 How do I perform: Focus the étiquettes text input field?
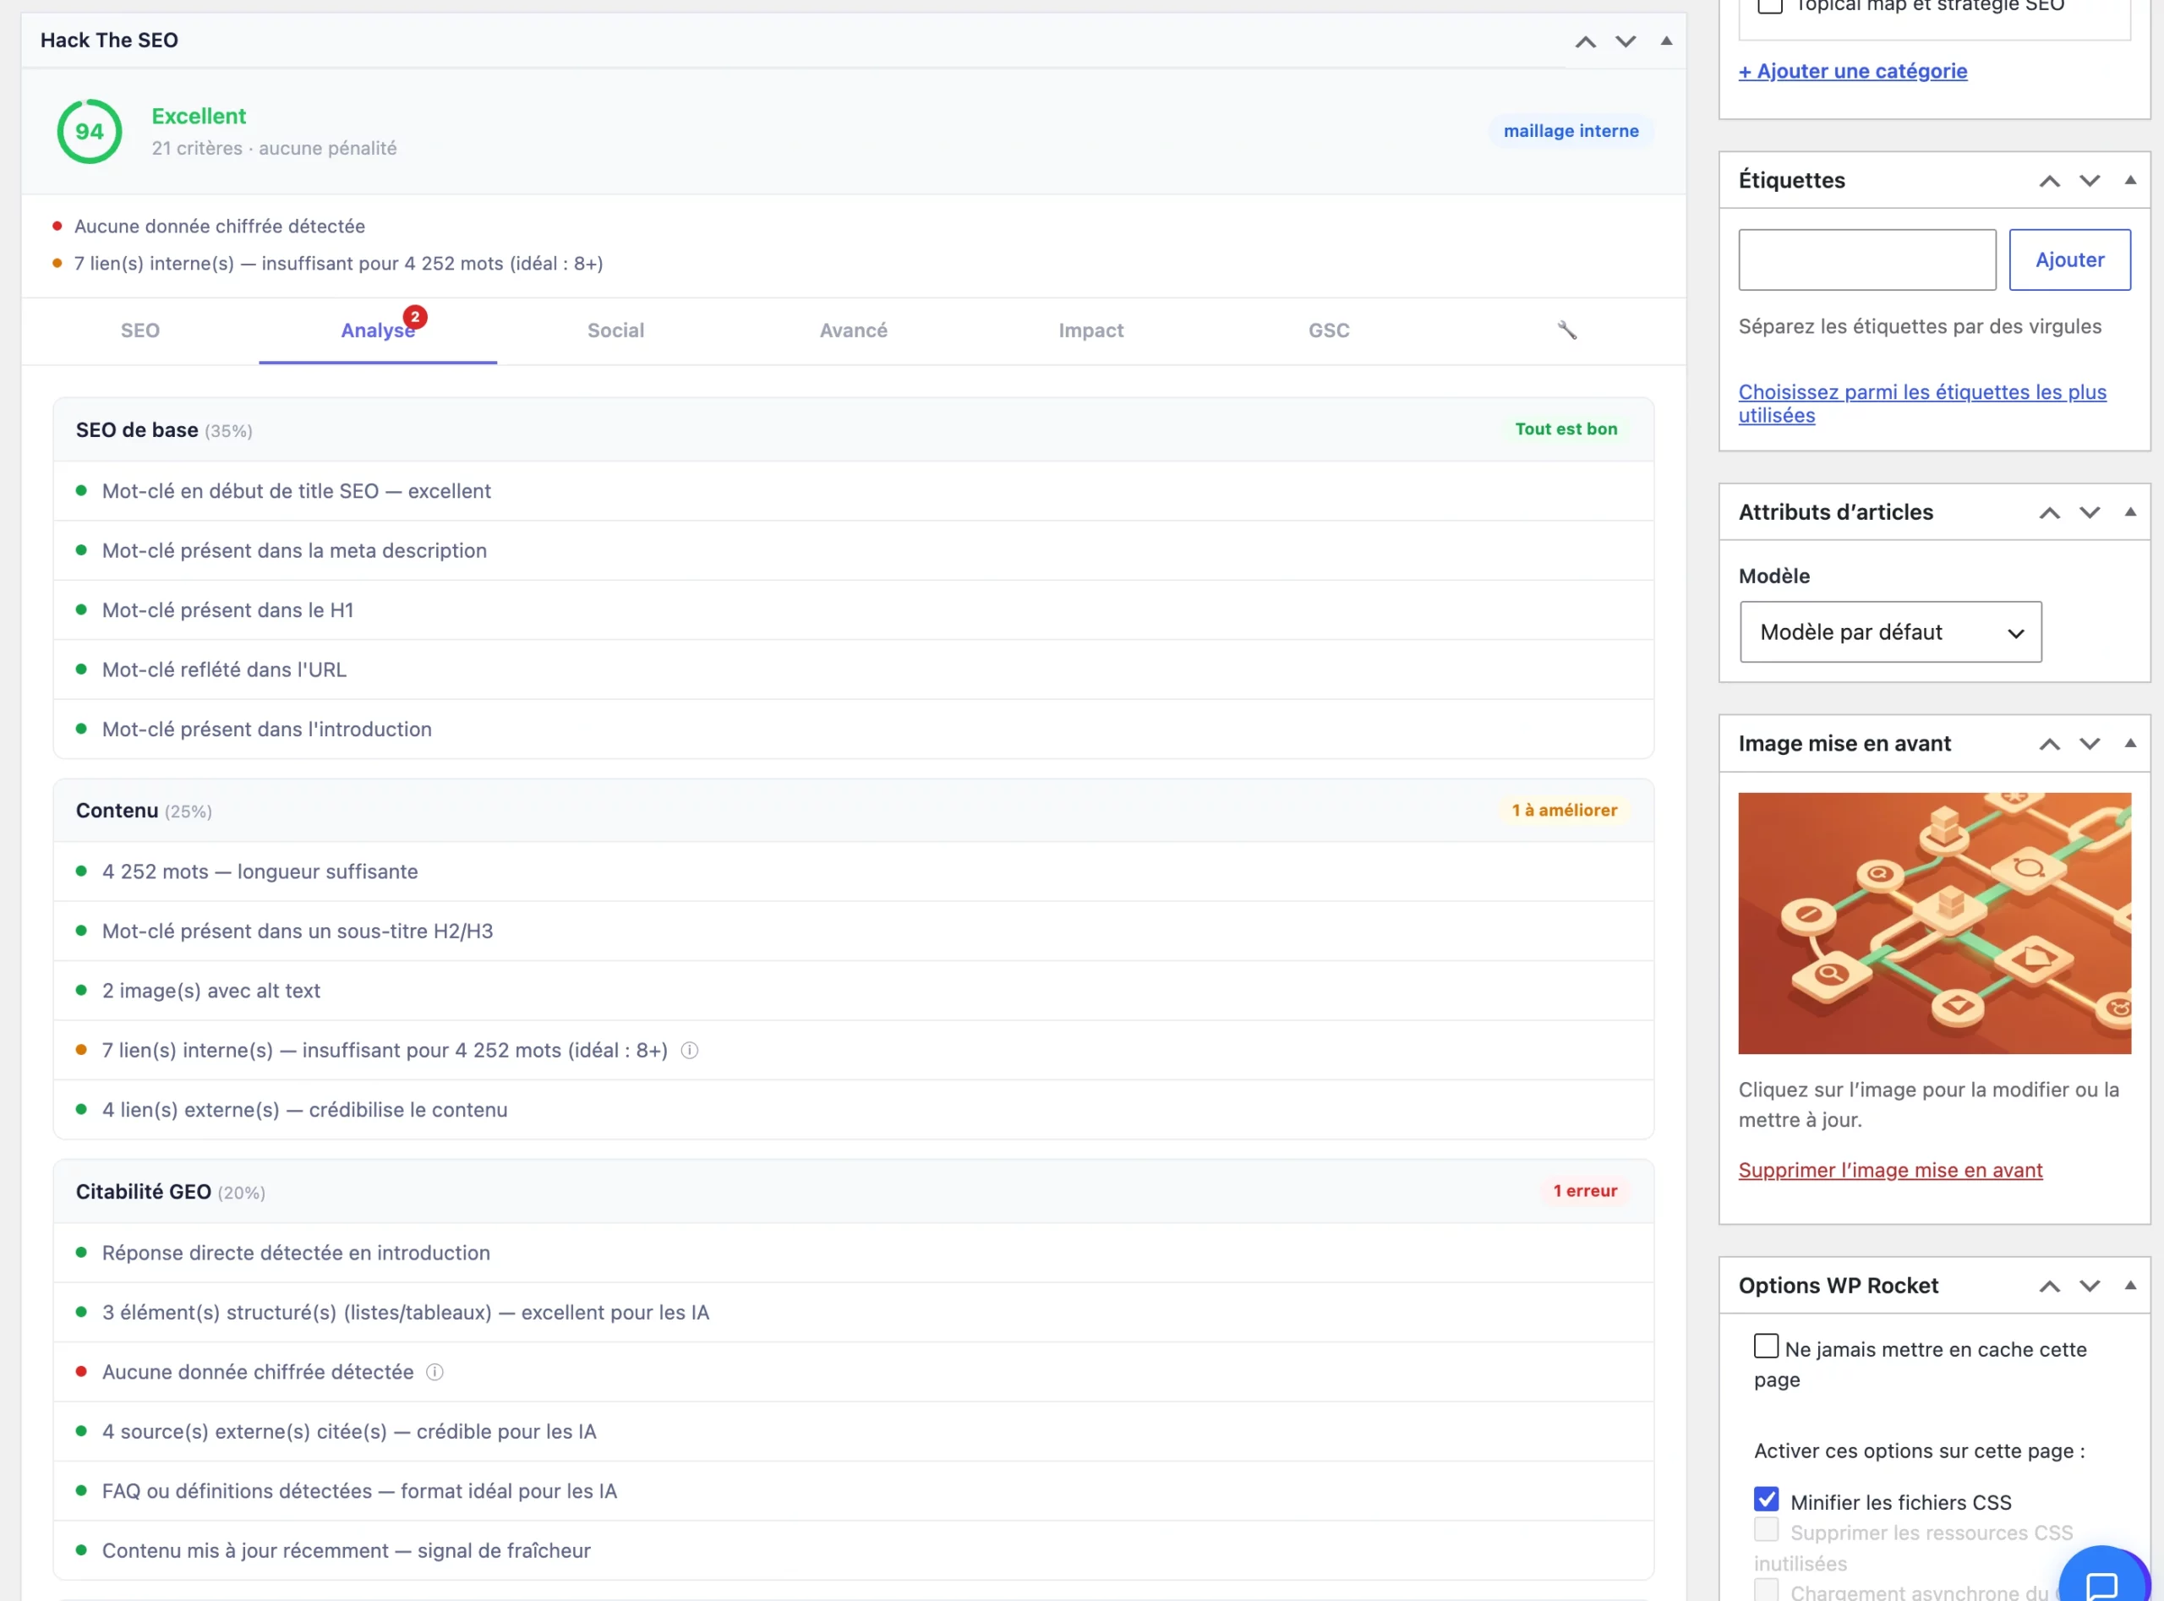pos(1867,260)
